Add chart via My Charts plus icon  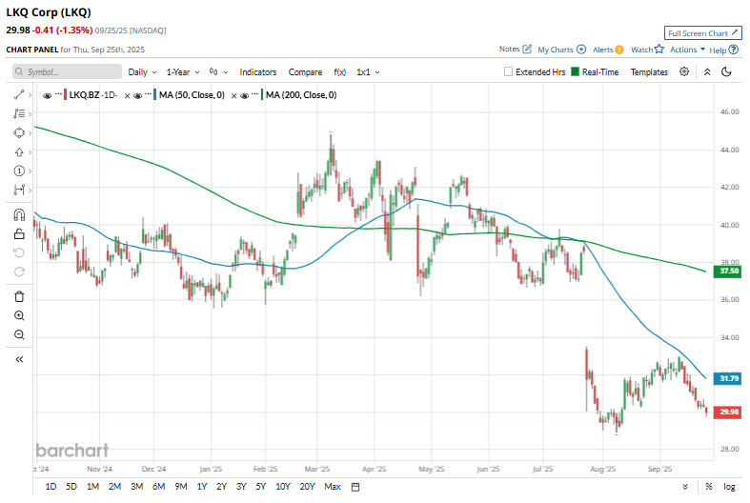click(x=581, y=50)
